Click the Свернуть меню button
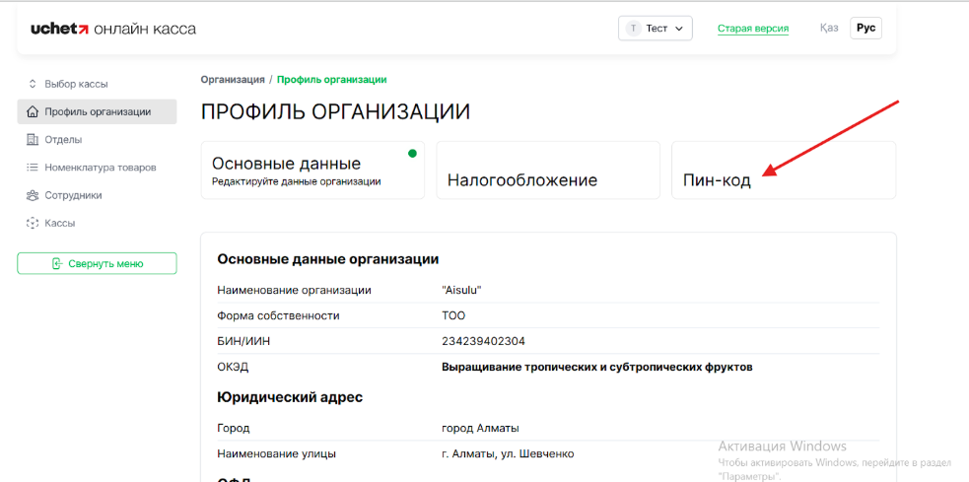Viewport: 969px width, 482px height. (97, 263)
